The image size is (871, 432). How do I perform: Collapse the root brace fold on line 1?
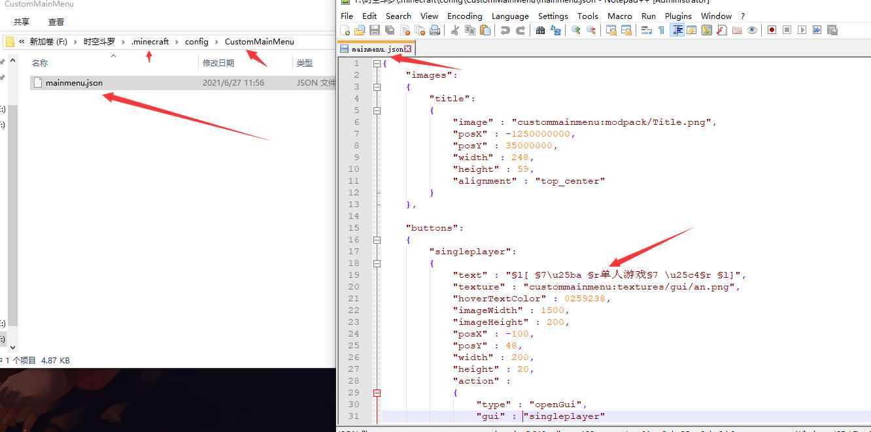(377, 63)
